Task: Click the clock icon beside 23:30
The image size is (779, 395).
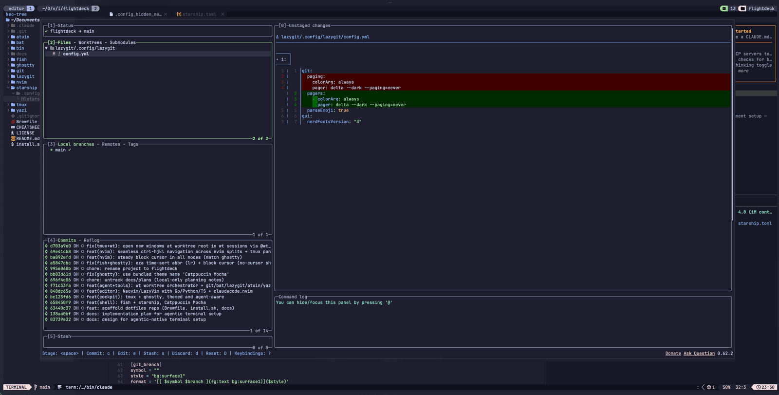Action: (759, 387)
